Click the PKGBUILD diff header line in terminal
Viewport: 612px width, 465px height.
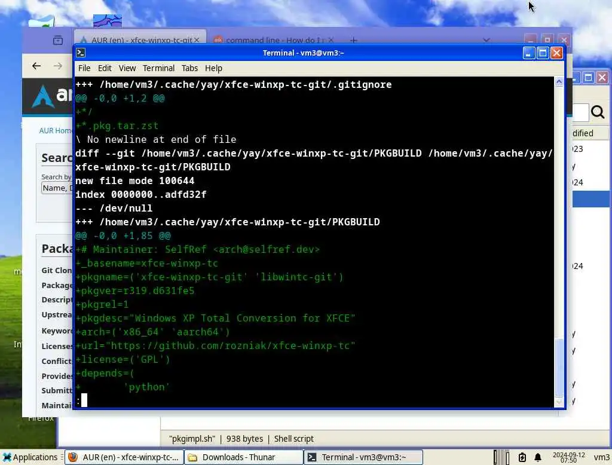tap(313, 160)
